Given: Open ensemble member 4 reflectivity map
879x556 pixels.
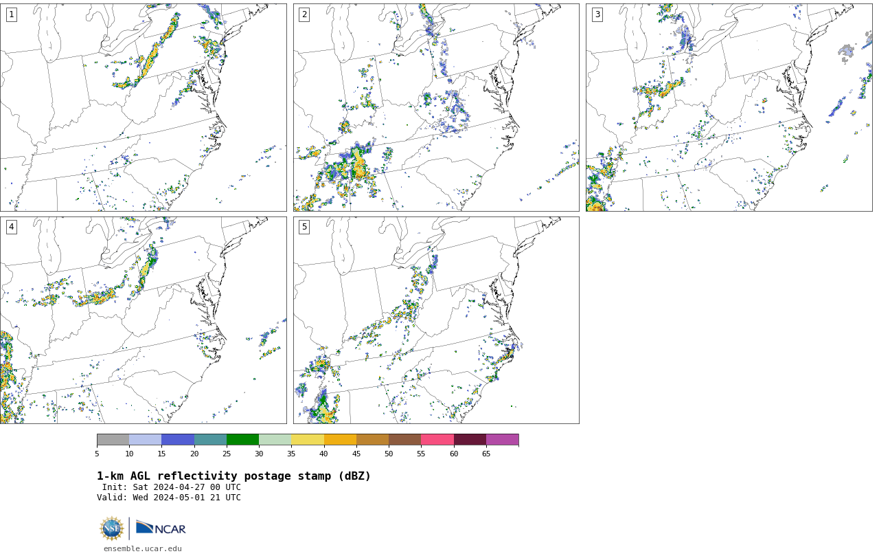Looking at the screenshot, I should pyautogui.click(x=143, y=320).
